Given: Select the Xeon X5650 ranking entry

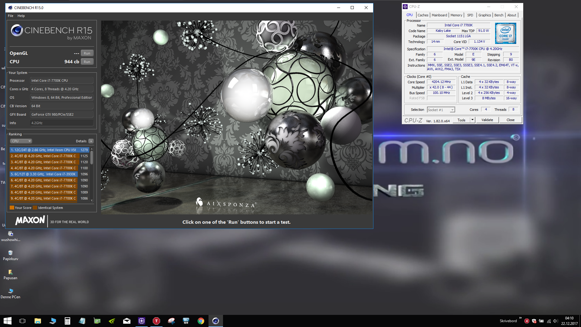Looking at the screenshot, I should pos(45,150).
